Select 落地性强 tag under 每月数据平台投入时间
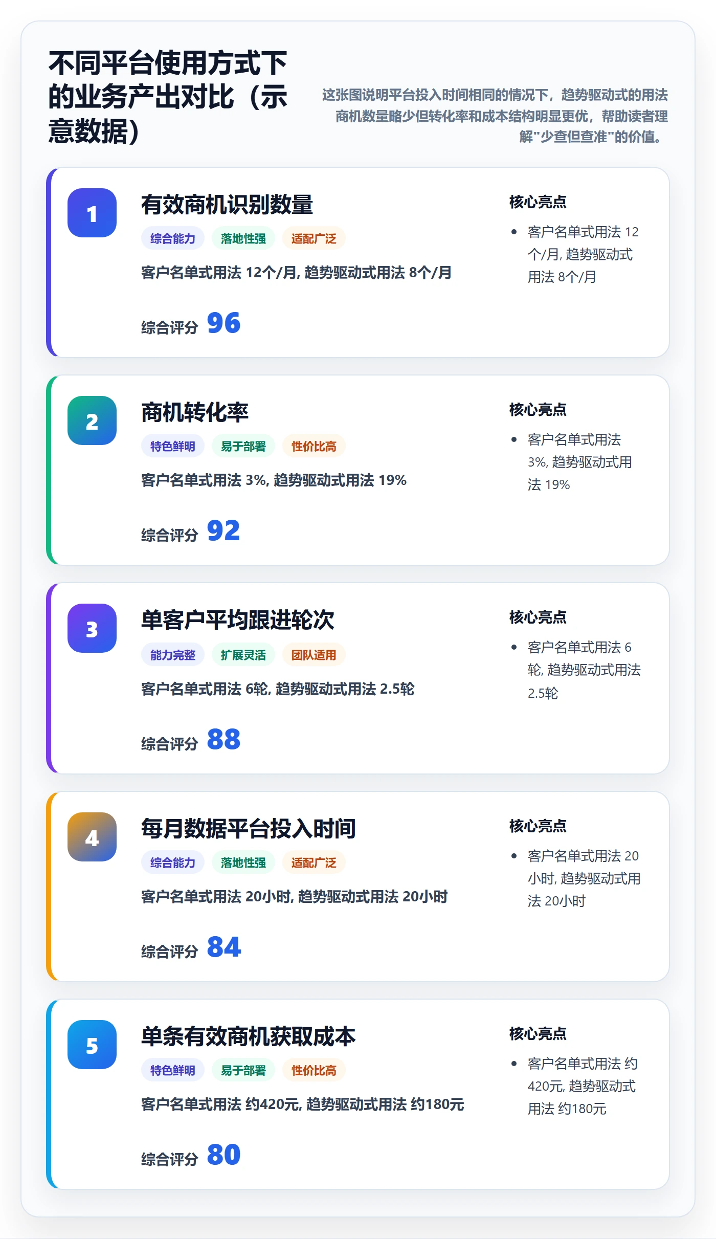Viewport: 716px width, 1239px height. pos(243,862)
